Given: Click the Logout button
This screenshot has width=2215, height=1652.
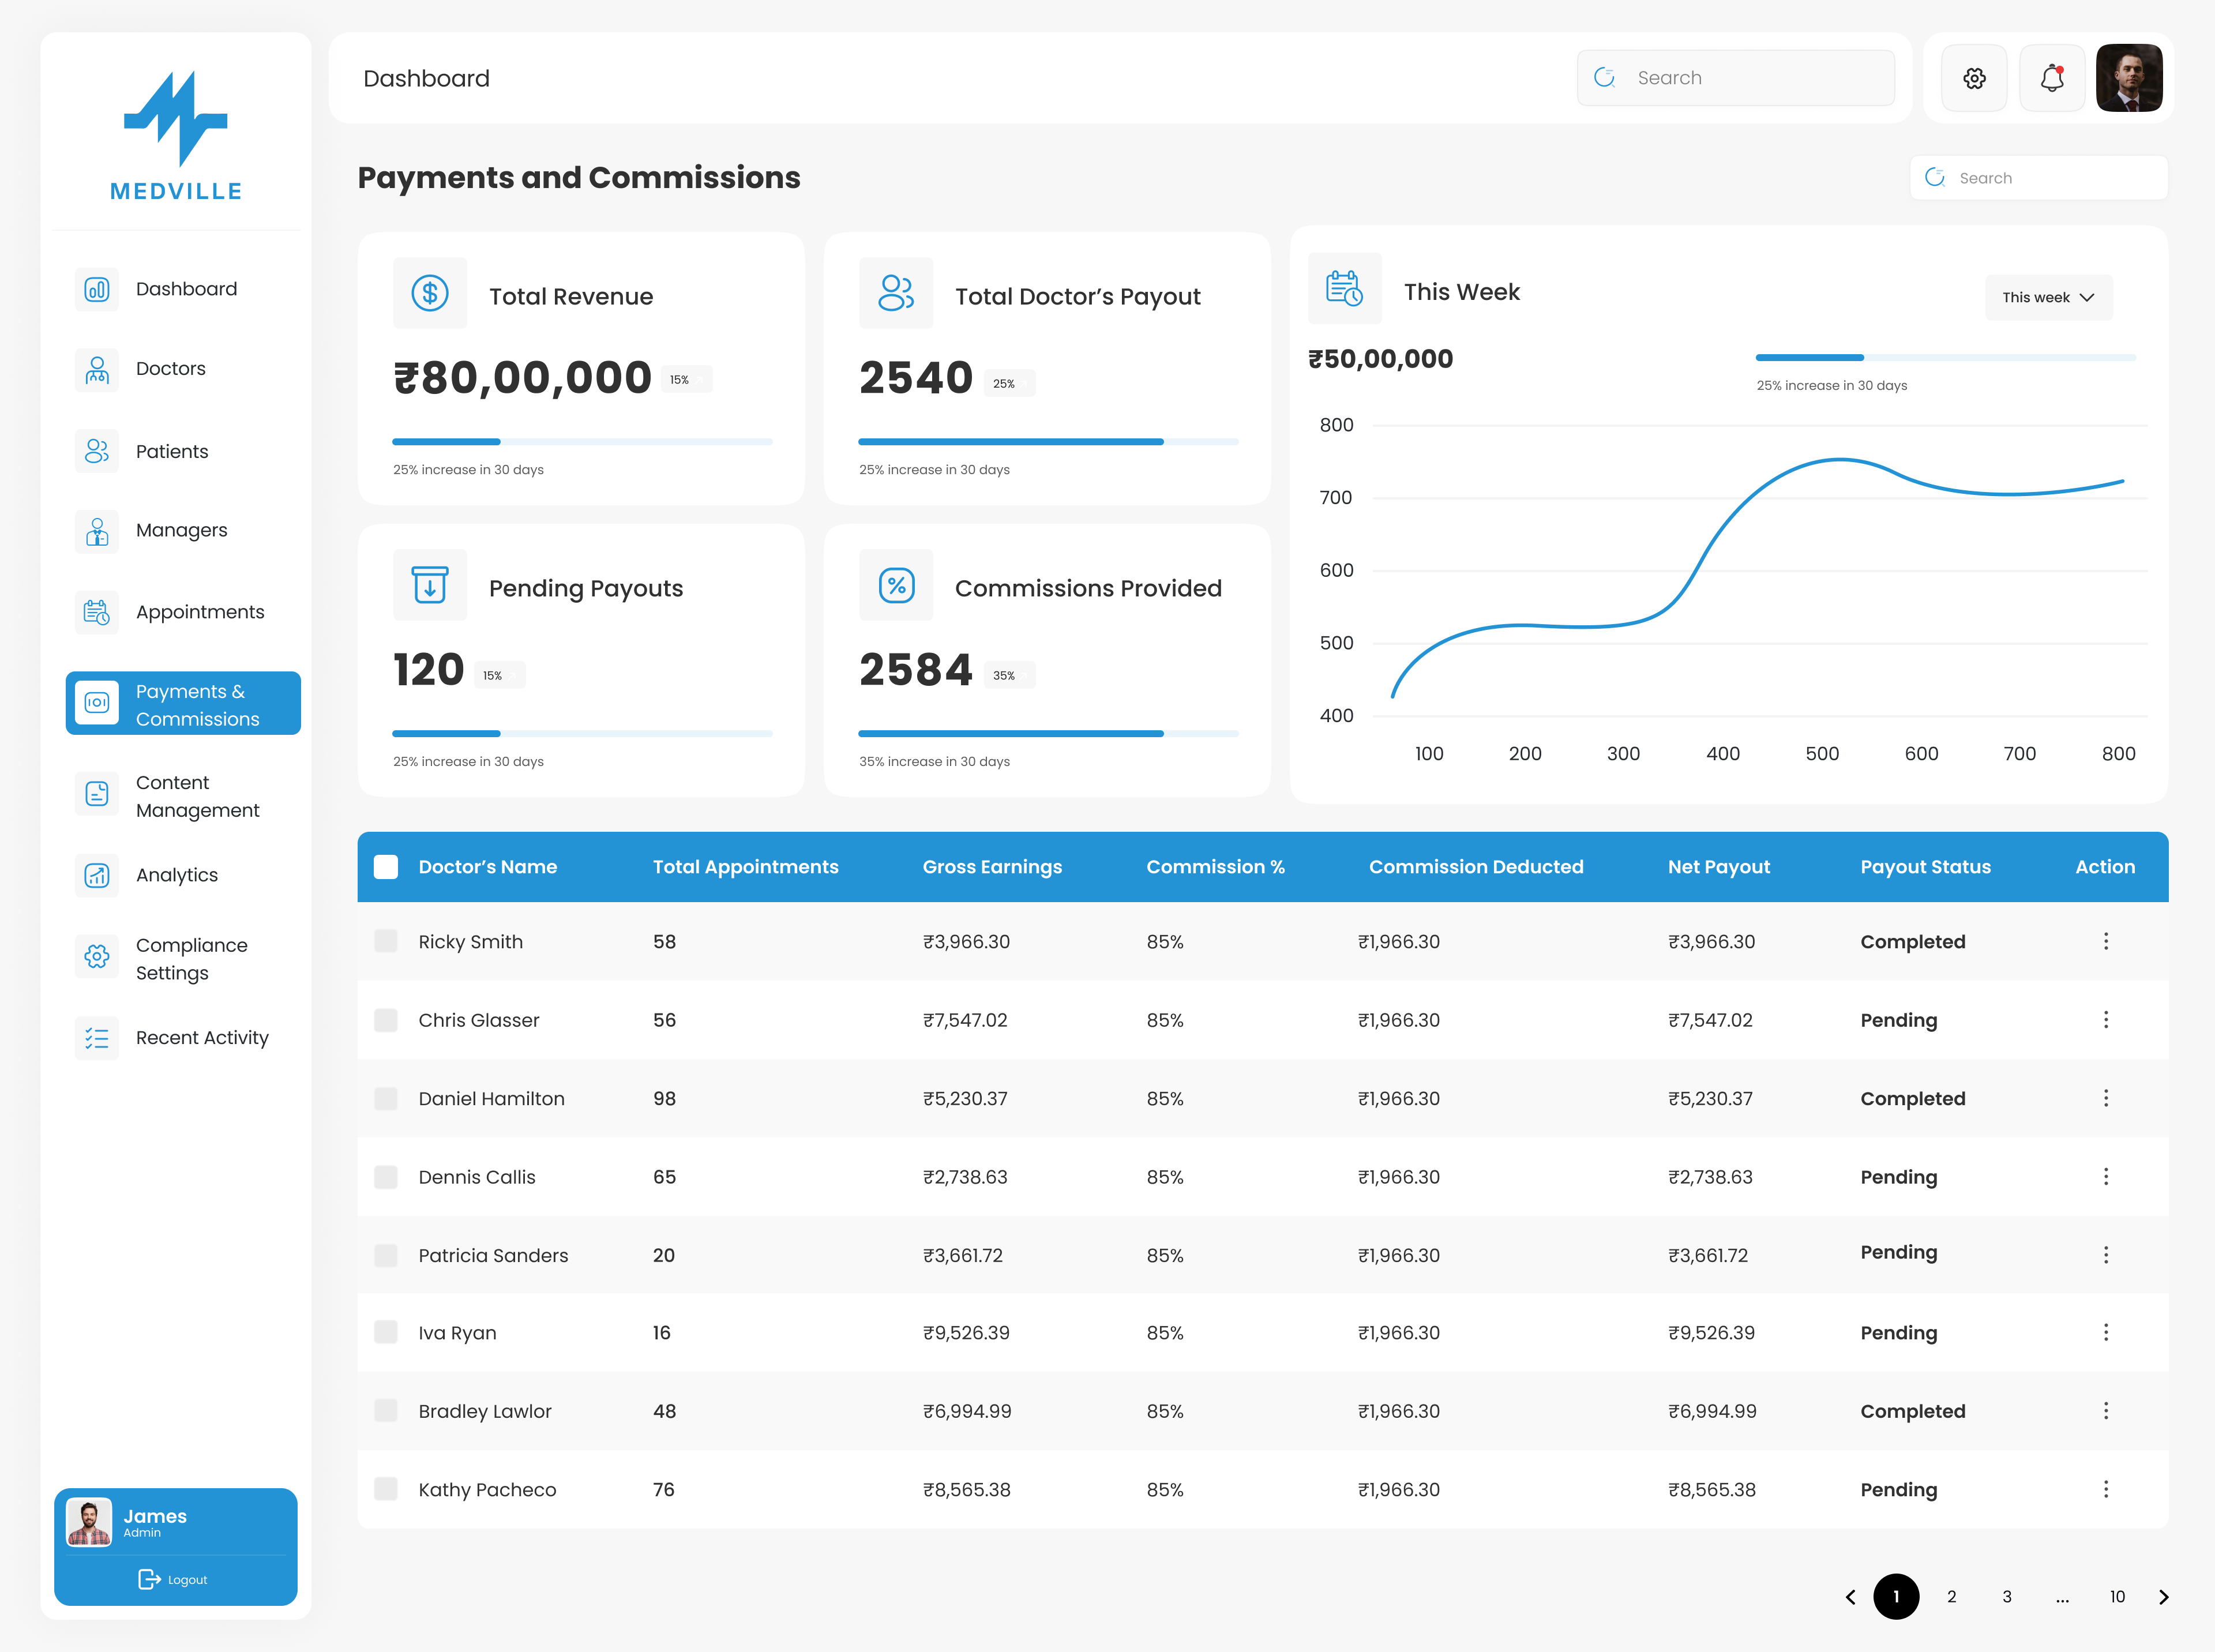Looking at the screenshot, I should (173, 1580).
